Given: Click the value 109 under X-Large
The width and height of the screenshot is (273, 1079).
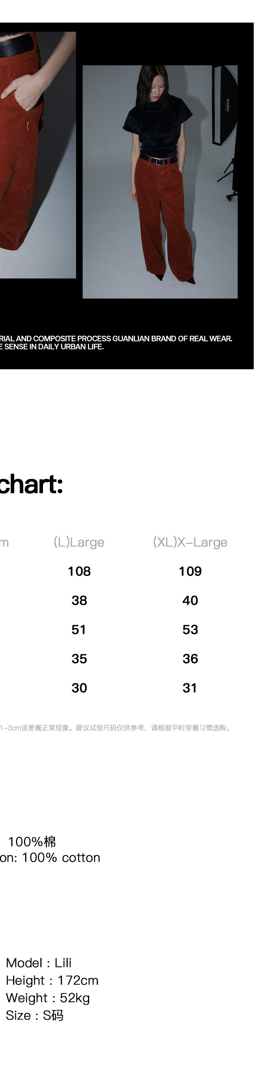Looking at the screenshot, I should tap(190, 571).
